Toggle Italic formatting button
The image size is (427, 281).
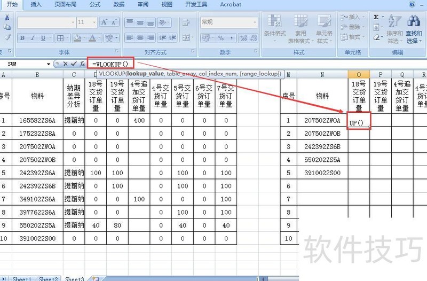(33, 38)
